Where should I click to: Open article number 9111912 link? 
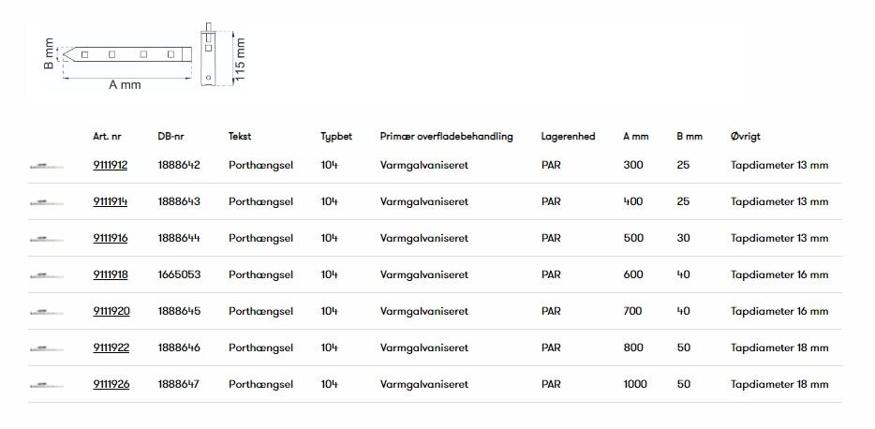[x=111, y=165]
